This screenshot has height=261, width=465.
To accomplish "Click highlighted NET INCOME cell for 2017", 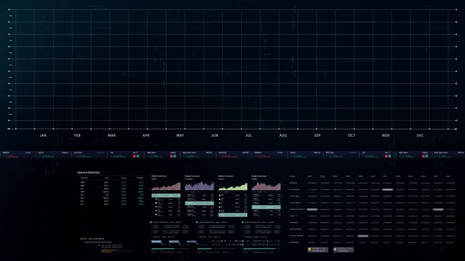I will point(387,190).
